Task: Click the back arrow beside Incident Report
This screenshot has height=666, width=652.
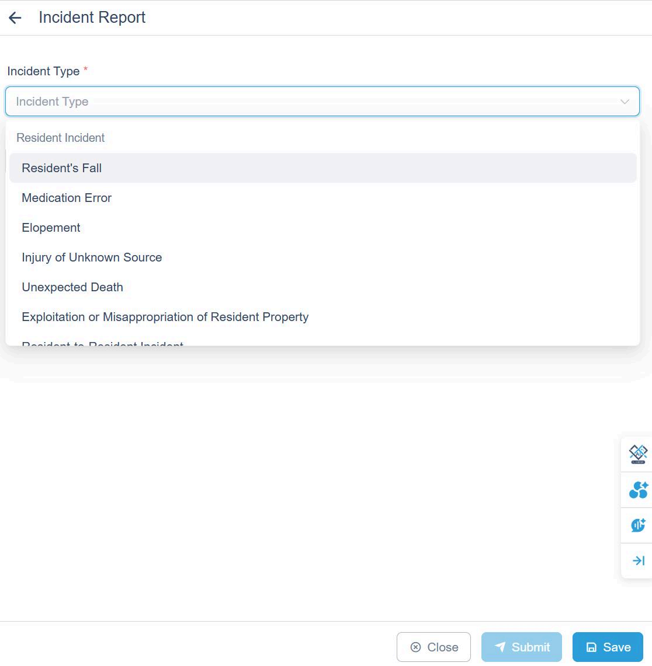Action: pyautogui.click(x=15, y=18)
